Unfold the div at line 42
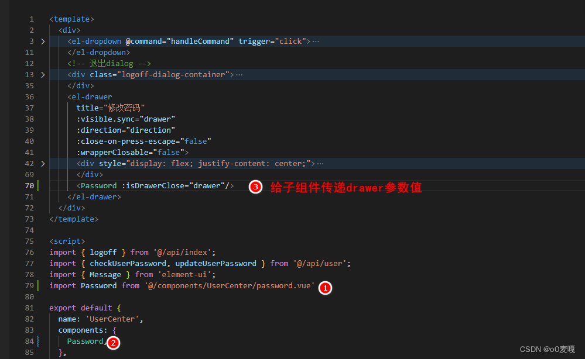Image resolution: width=585 pixels, height=359 pixels. tap(43, 164)
